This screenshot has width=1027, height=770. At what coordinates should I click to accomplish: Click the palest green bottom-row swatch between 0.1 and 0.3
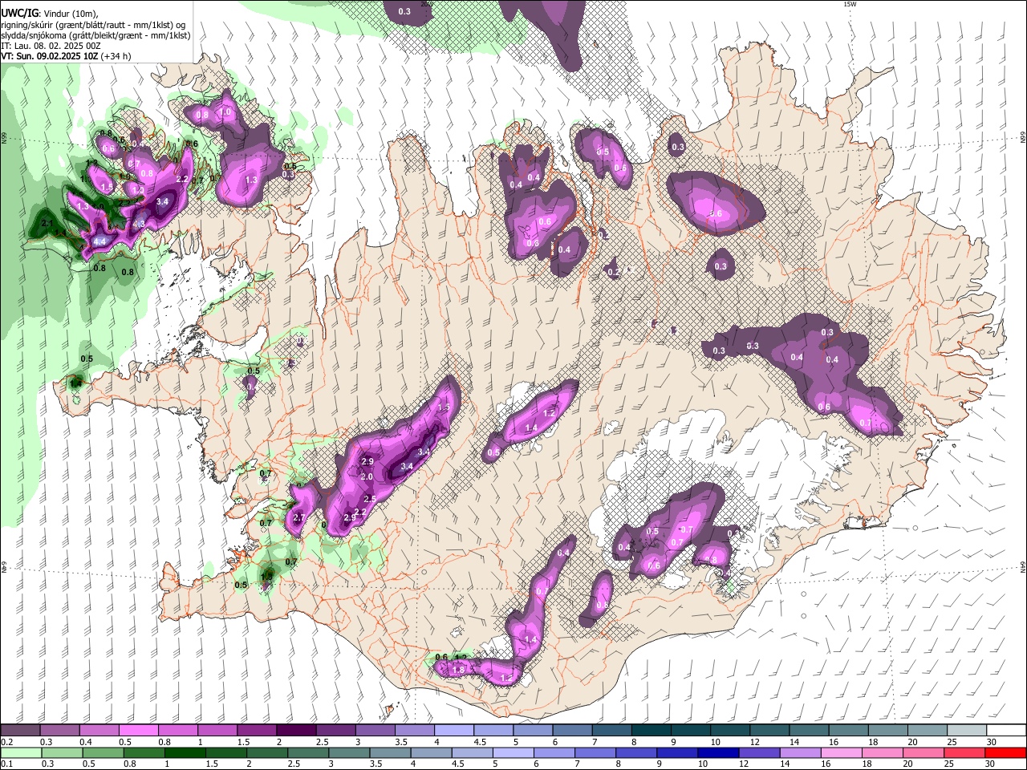[21, 752]
